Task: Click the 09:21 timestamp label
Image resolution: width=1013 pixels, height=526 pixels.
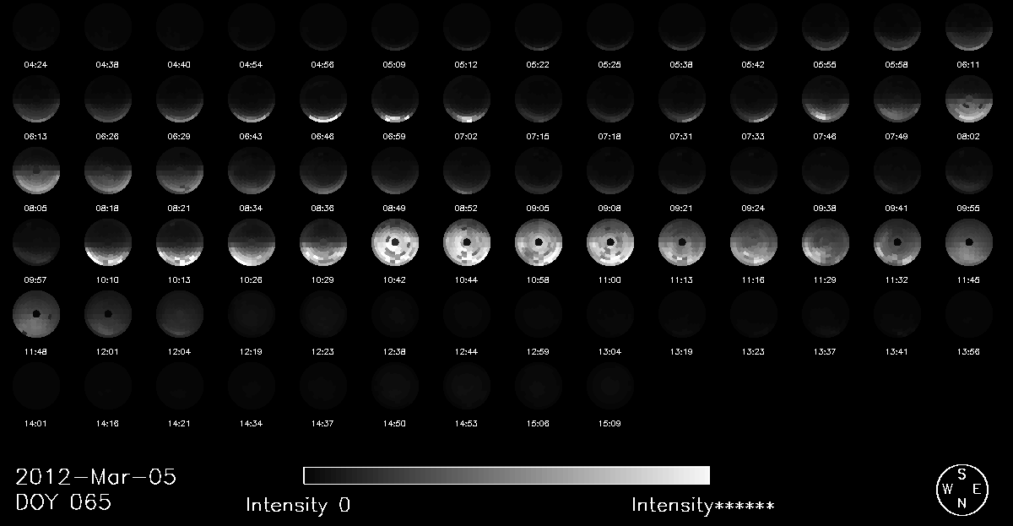Action: pos(682,208)
